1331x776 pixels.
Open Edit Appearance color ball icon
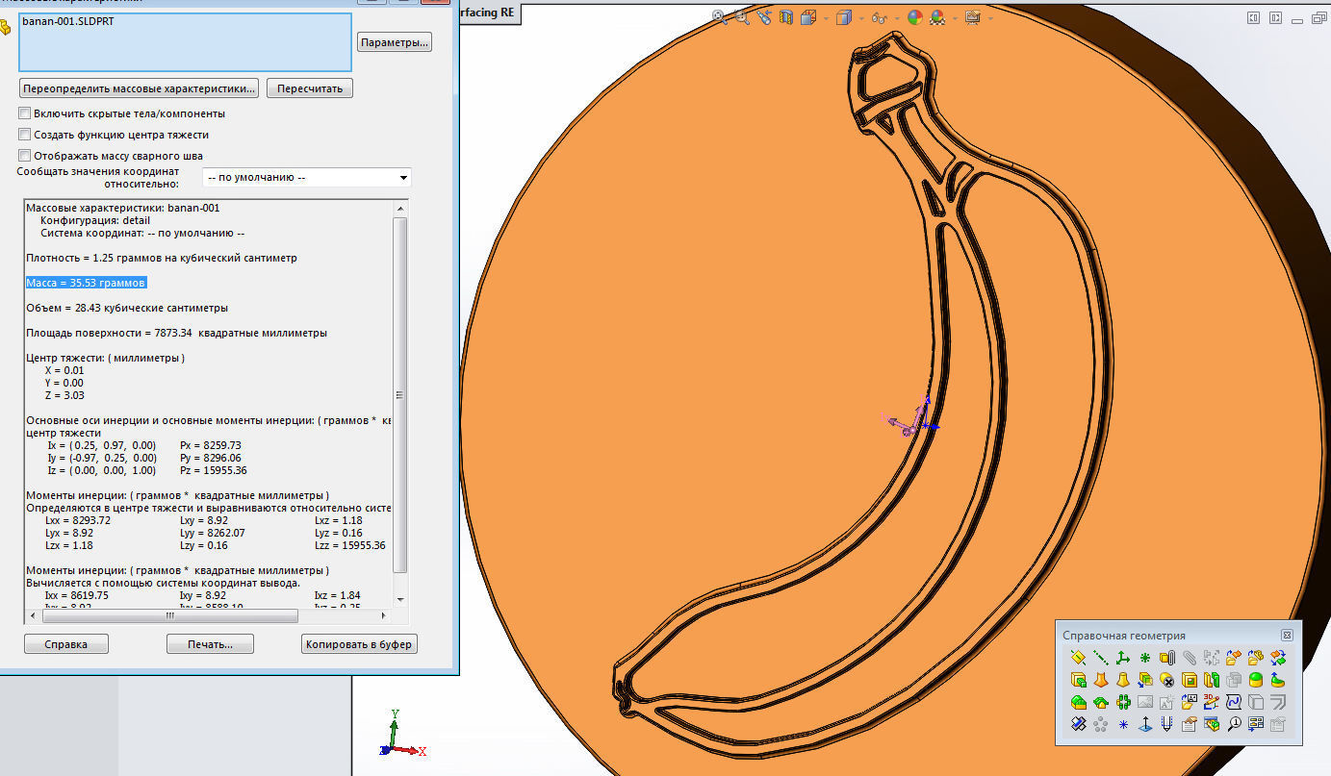click(915, 17)
